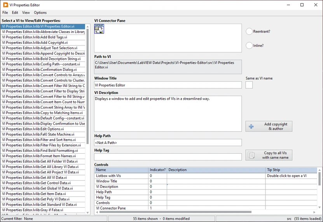Click the LabVIEW app icon in title bar
The height and width of the screenshot is (222, 323).
coord(5,5)
